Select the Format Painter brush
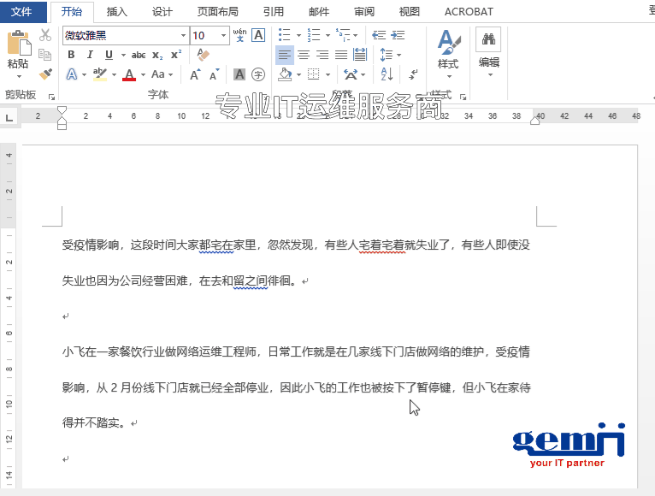This screenshot has height=496, width=655. click(x=45, y=74)
